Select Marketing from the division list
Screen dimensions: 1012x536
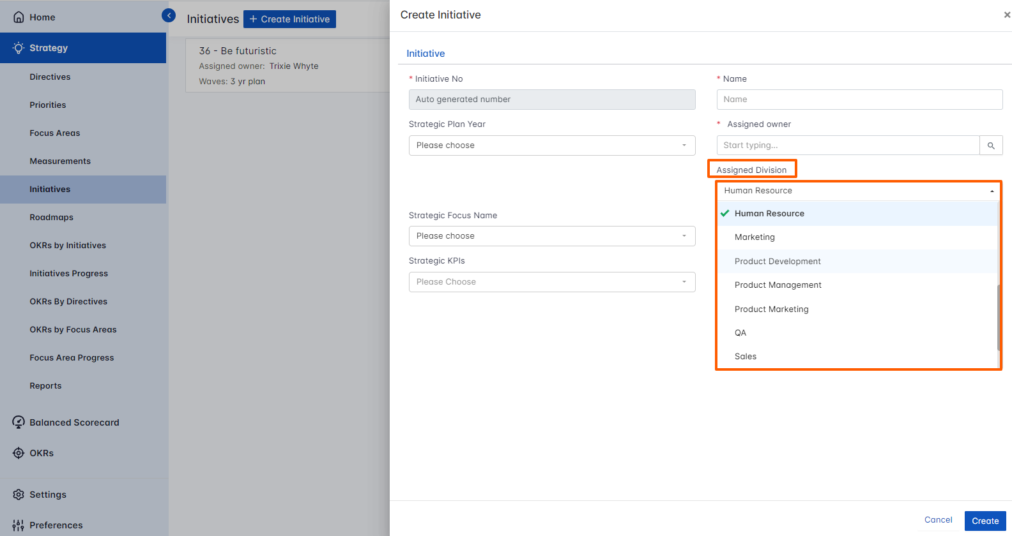tap(755, 237)
